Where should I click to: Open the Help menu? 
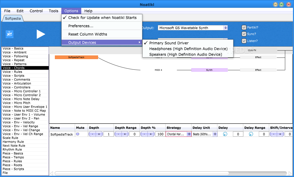88,11
